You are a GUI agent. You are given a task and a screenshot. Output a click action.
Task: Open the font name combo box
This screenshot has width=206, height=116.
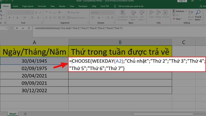coord(17,12)
